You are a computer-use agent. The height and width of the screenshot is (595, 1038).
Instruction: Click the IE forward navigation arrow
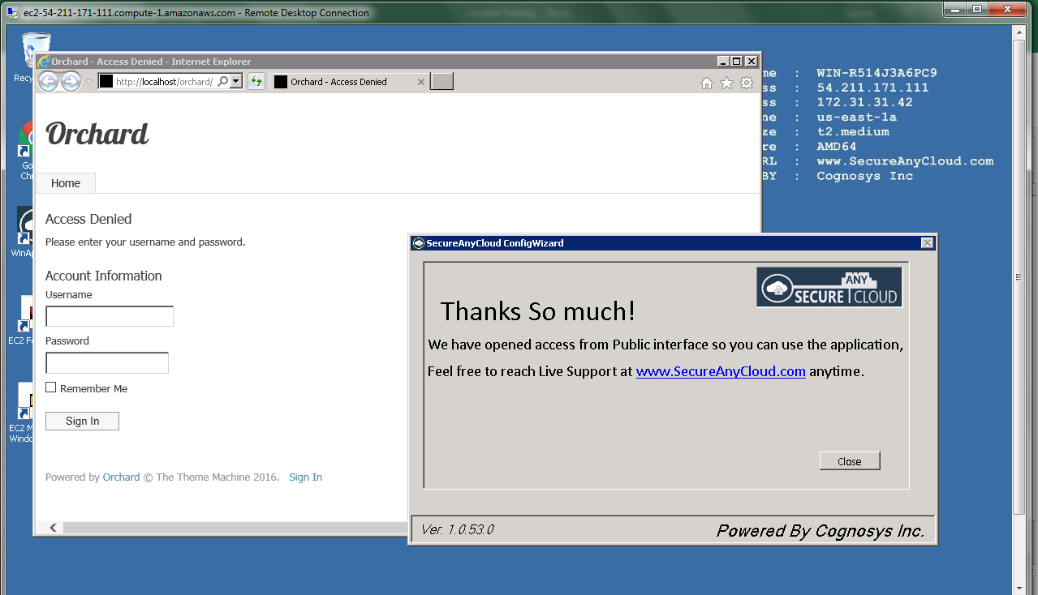[71, 81]
